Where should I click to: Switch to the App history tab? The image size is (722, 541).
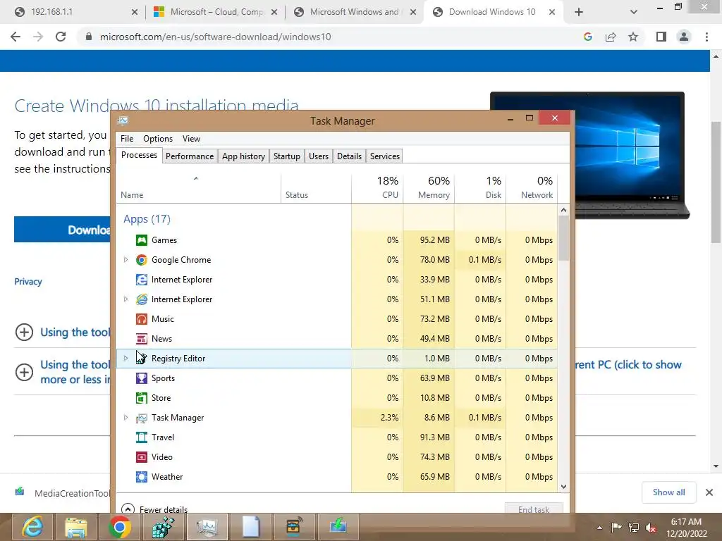point(243,156)
